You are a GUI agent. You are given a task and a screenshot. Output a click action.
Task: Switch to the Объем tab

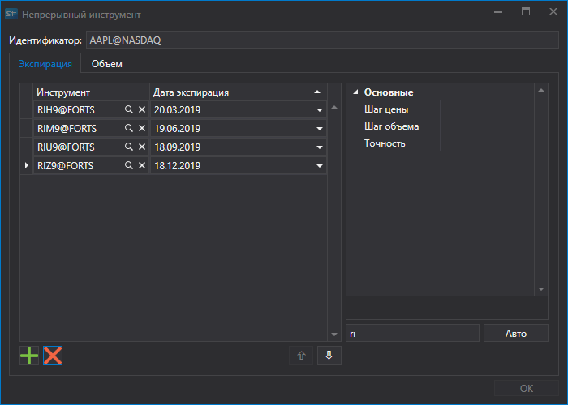tap(107, 64)
